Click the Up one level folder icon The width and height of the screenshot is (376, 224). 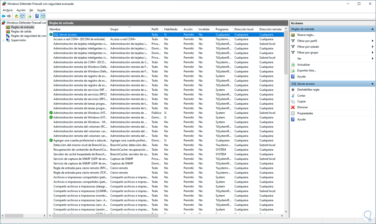16,16
